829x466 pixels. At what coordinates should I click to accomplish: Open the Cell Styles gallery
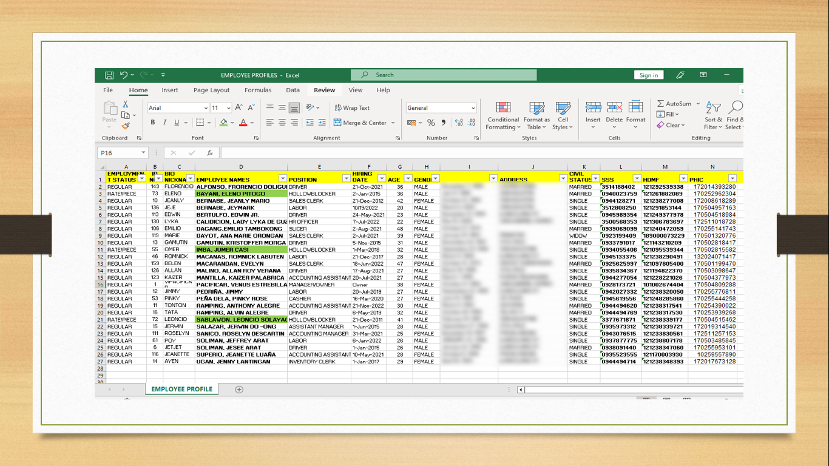click(x=563, y=116)
